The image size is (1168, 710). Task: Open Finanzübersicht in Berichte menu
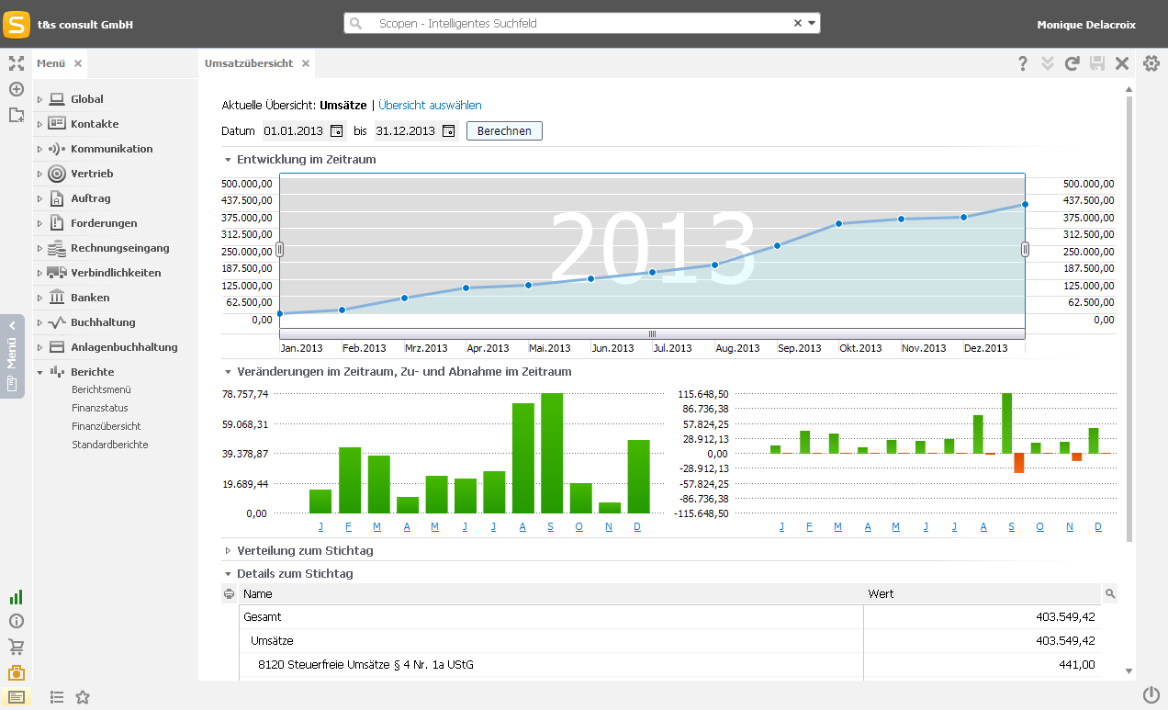coord(106,426)
